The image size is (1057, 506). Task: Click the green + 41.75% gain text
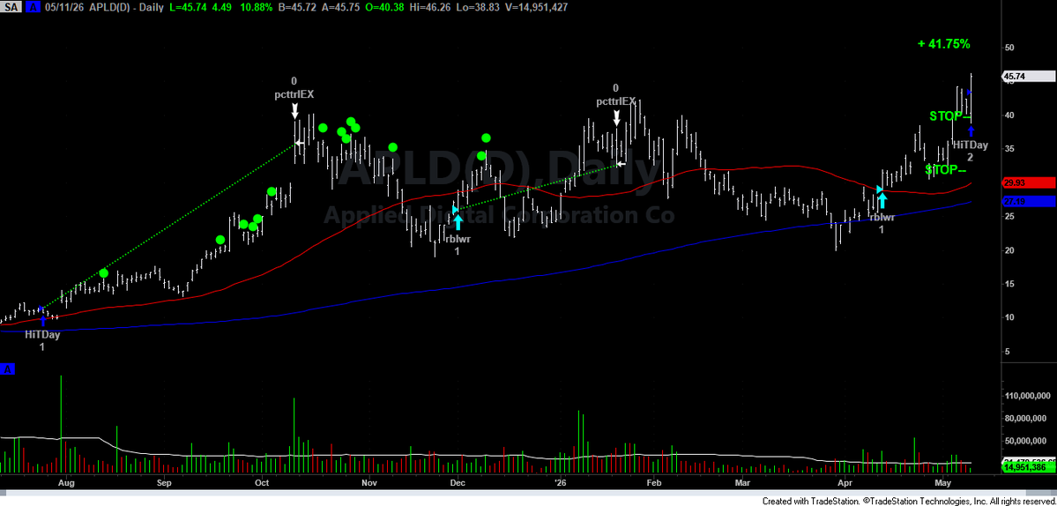click(x=944, y=44)
